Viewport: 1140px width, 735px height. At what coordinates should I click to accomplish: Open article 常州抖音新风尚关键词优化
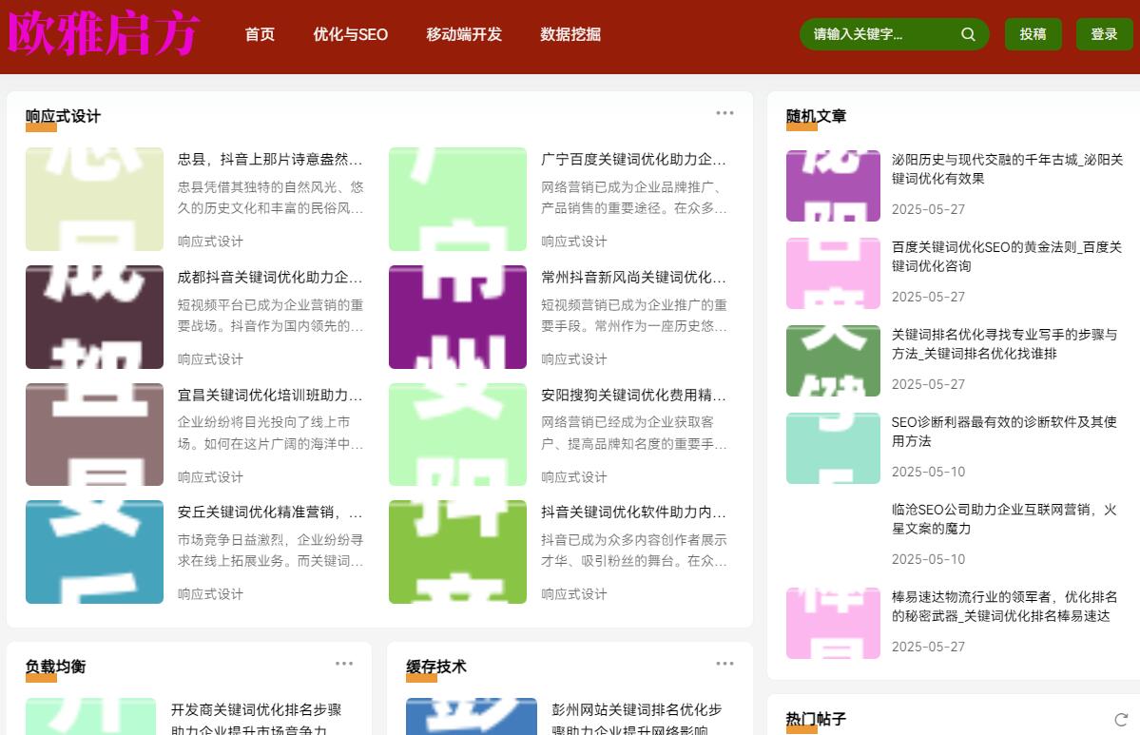point(633,277)
